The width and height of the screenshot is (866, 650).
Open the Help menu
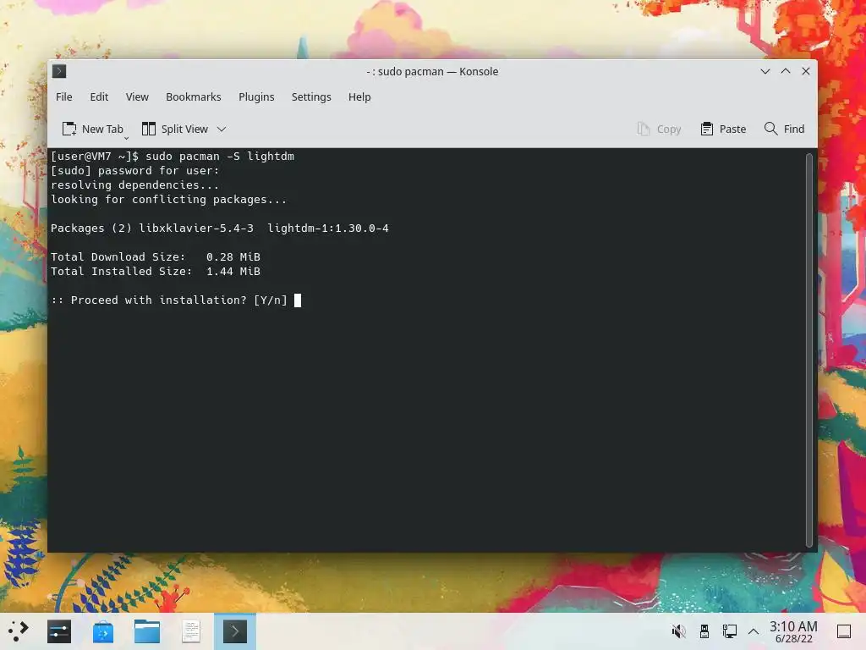tap(359, 96)
